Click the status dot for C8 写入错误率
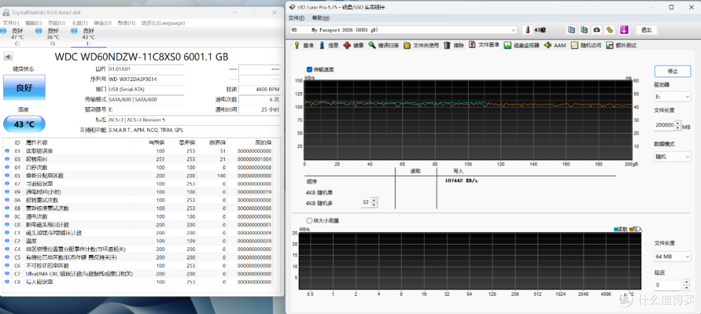The image size is (701, 314). click(7, 282)
